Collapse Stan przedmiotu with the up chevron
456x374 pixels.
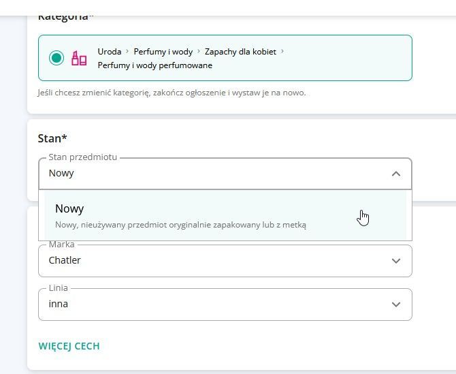(x=396, y=174)
